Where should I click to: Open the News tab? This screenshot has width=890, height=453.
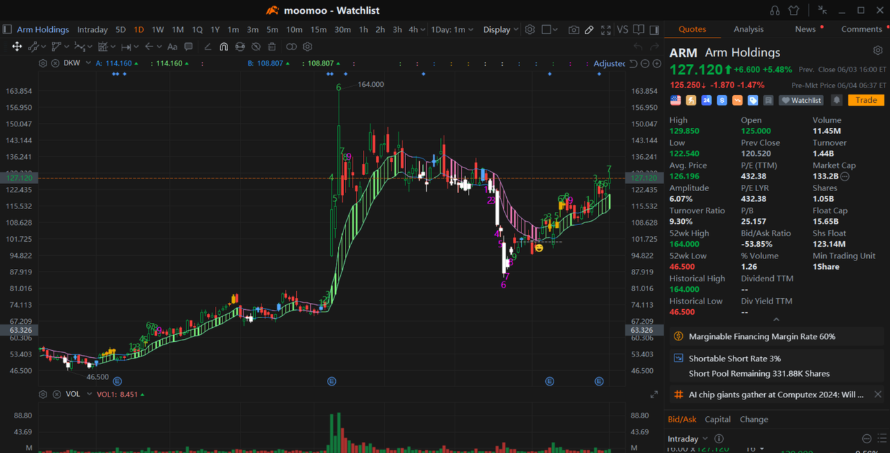(805, 29)
